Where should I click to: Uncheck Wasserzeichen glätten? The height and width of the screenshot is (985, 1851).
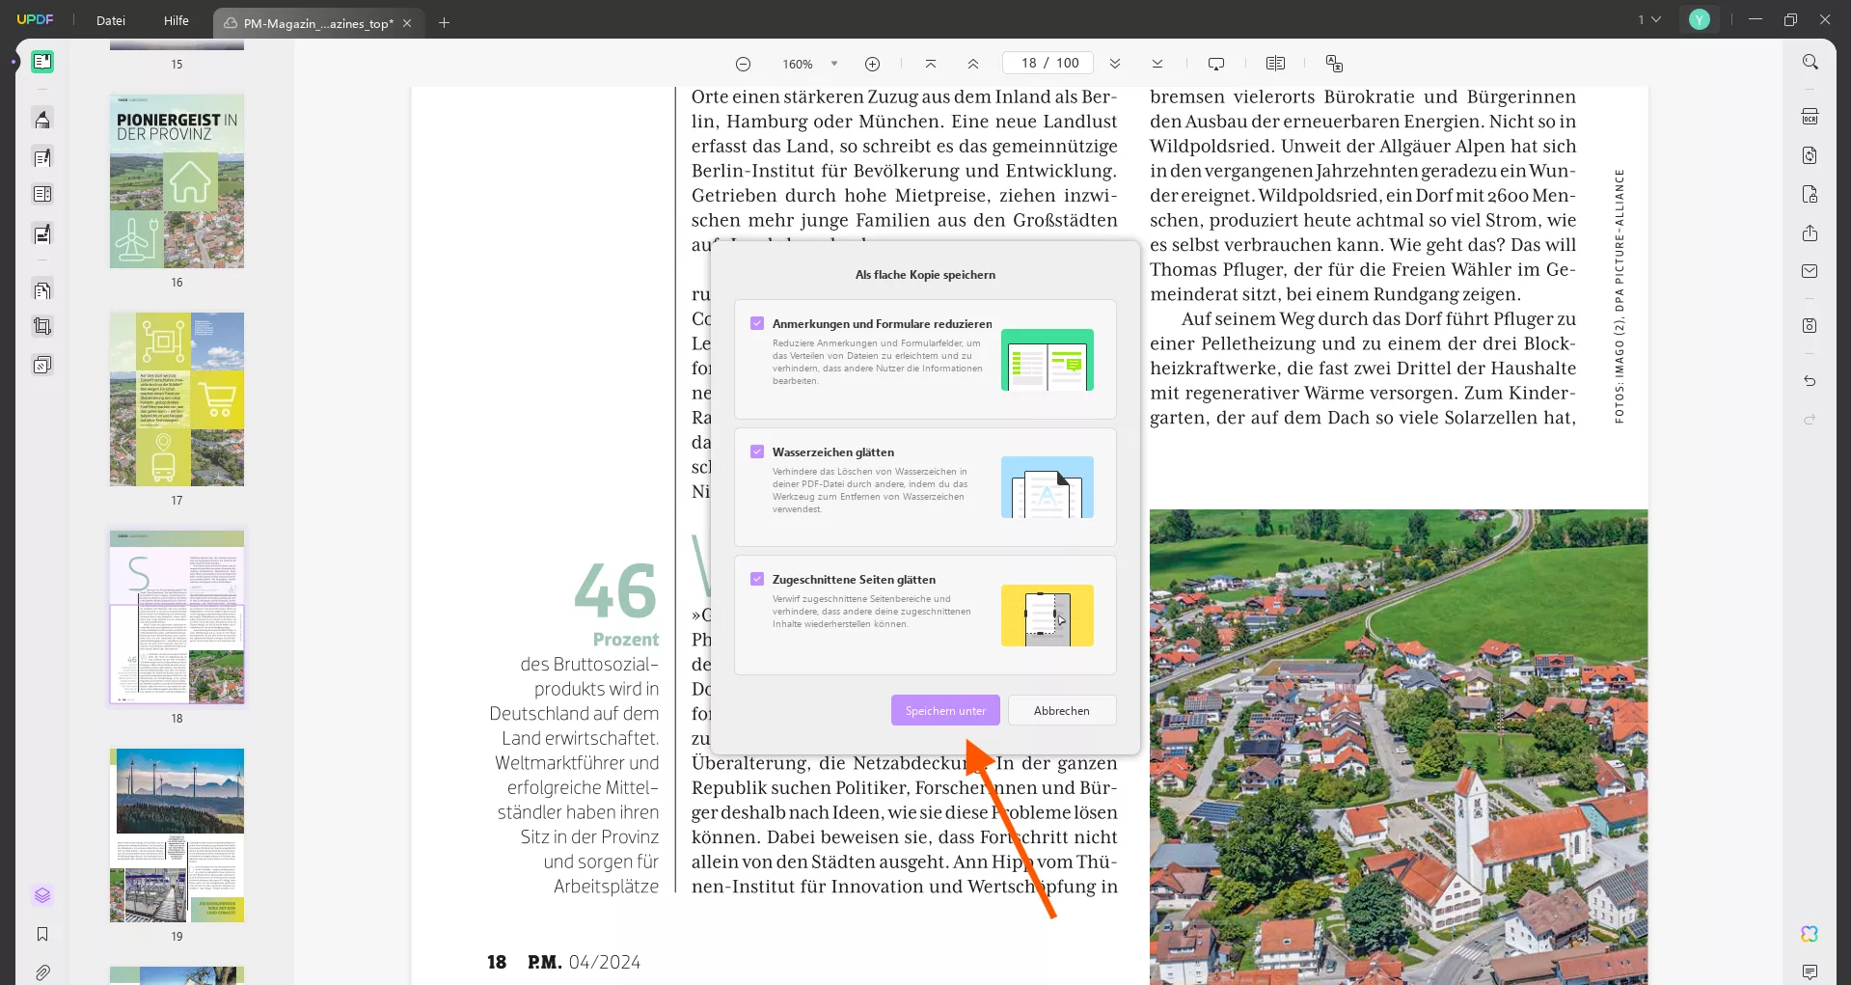click(x=758, y=451)
